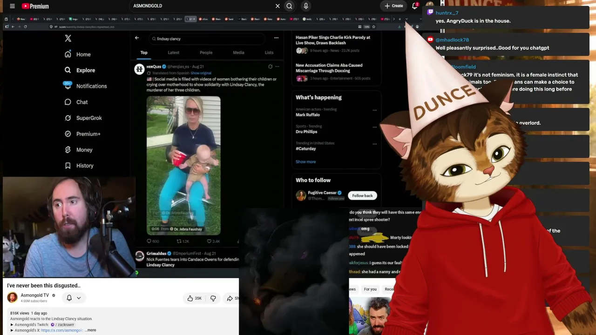Focus the YouTube search box containing ASMONGOLD
596x335 pixels.
(203, 6)
